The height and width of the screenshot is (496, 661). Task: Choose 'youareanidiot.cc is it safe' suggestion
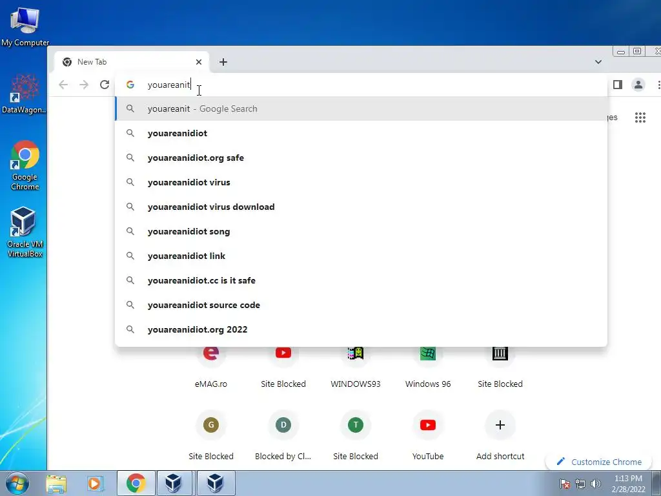click(x=361, y=280)
